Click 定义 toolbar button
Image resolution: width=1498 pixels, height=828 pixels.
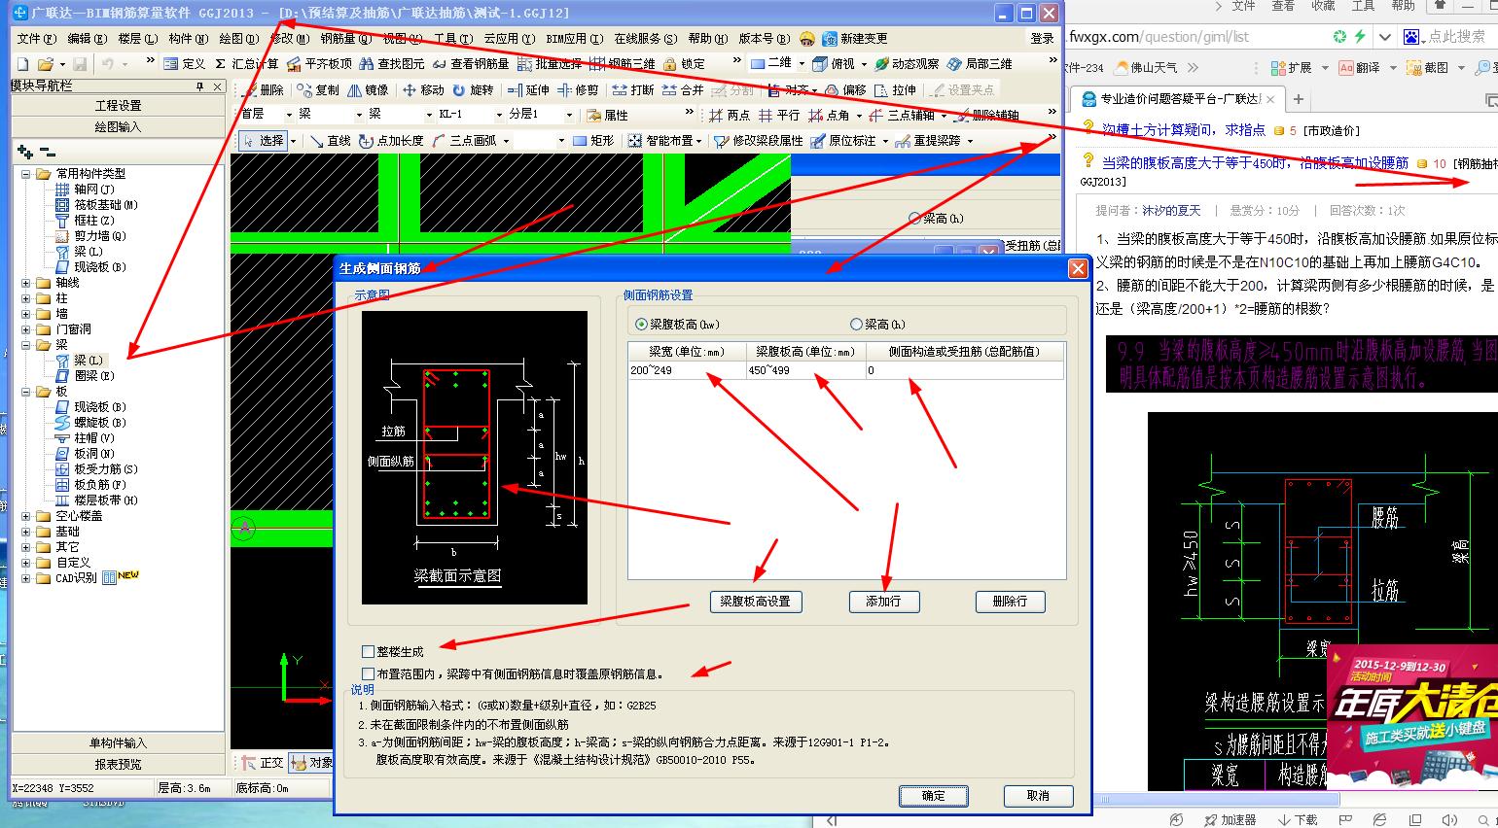[x=184, y=63]
